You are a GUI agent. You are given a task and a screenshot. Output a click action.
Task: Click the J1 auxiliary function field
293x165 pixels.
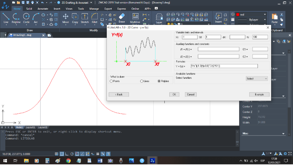218,49
